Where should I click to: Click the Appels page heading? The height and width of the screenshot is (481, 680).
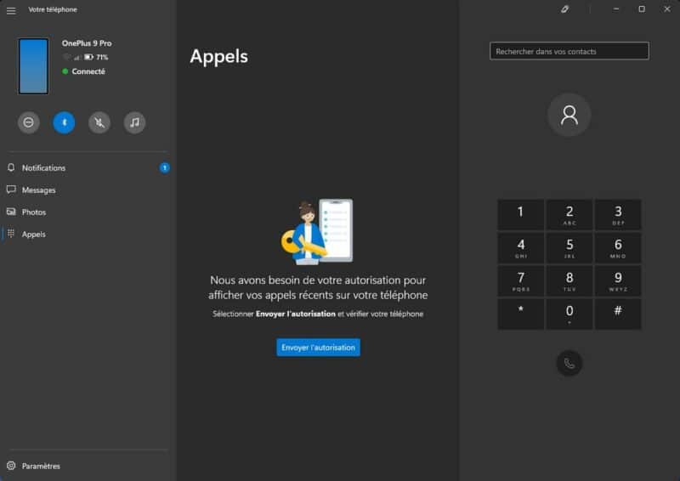219,57
